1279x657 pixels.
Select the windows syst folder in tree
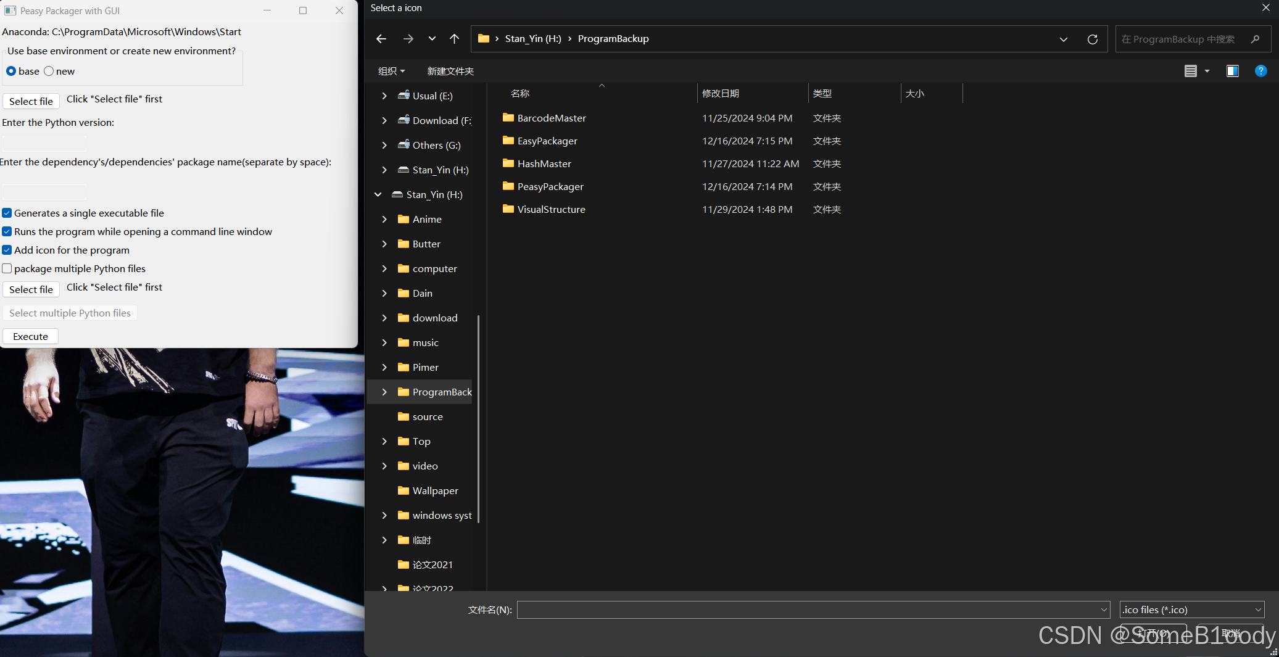click(435, 515)
